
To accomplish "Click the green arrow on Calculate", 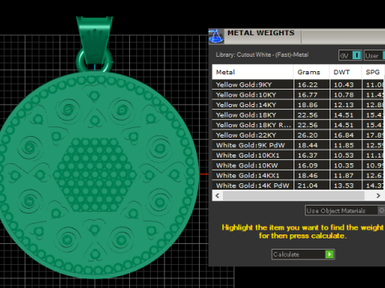I will (330, 254).
